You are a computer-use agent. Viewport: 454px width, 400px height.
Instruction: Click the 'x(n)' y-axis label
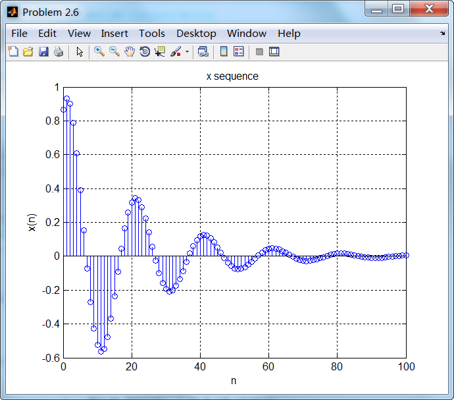pyautogui.click(x=32, y=223)
